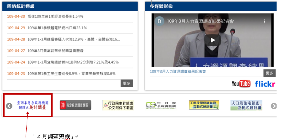Click the 指定統計調查專區 banner

[75, 105]
